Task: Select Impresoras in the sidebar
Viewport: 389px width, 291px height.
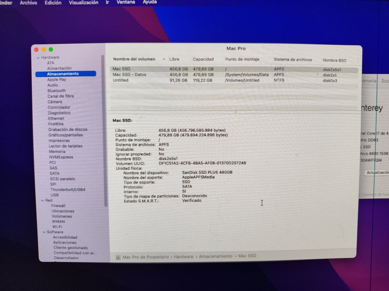Action: click(x=59, y=141)
